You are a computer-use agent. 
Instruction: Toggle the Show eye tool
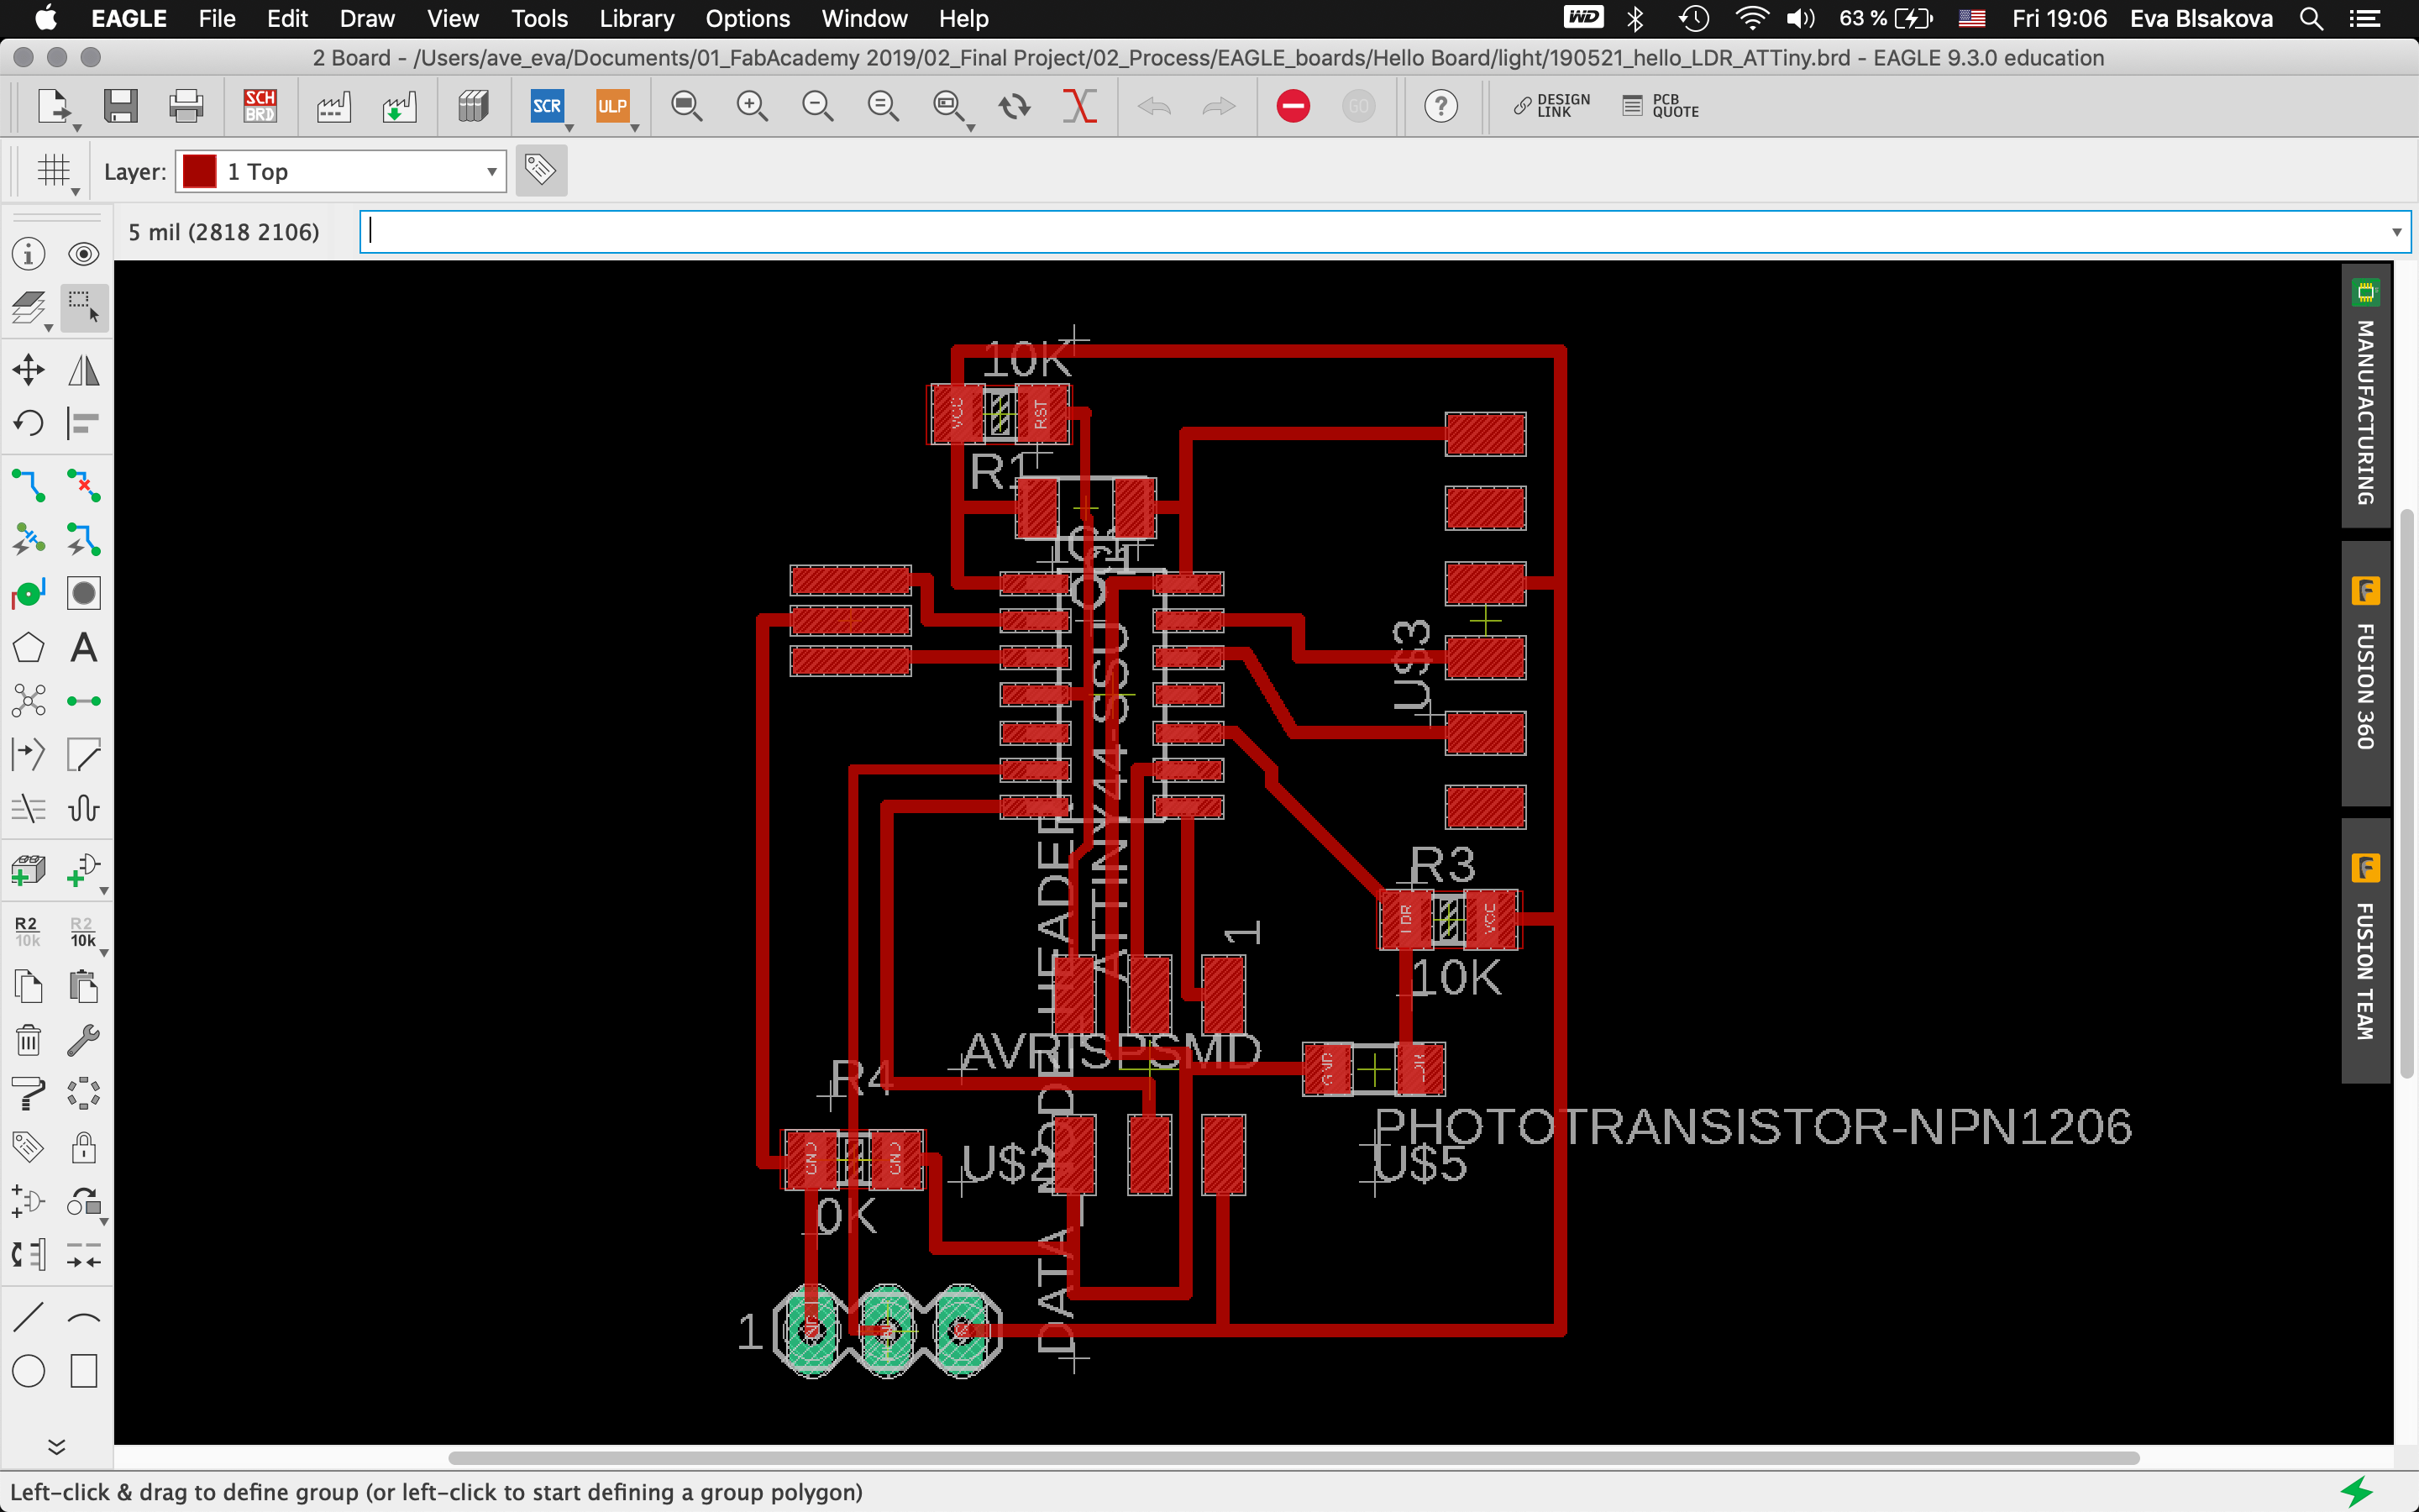(84, 254)
